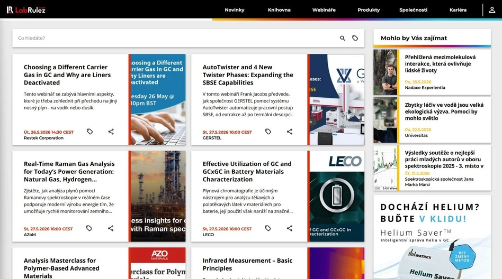The width and height of the screenshot is (502, 279).
Task: Click the LabRulez logo
Action: 26,10
